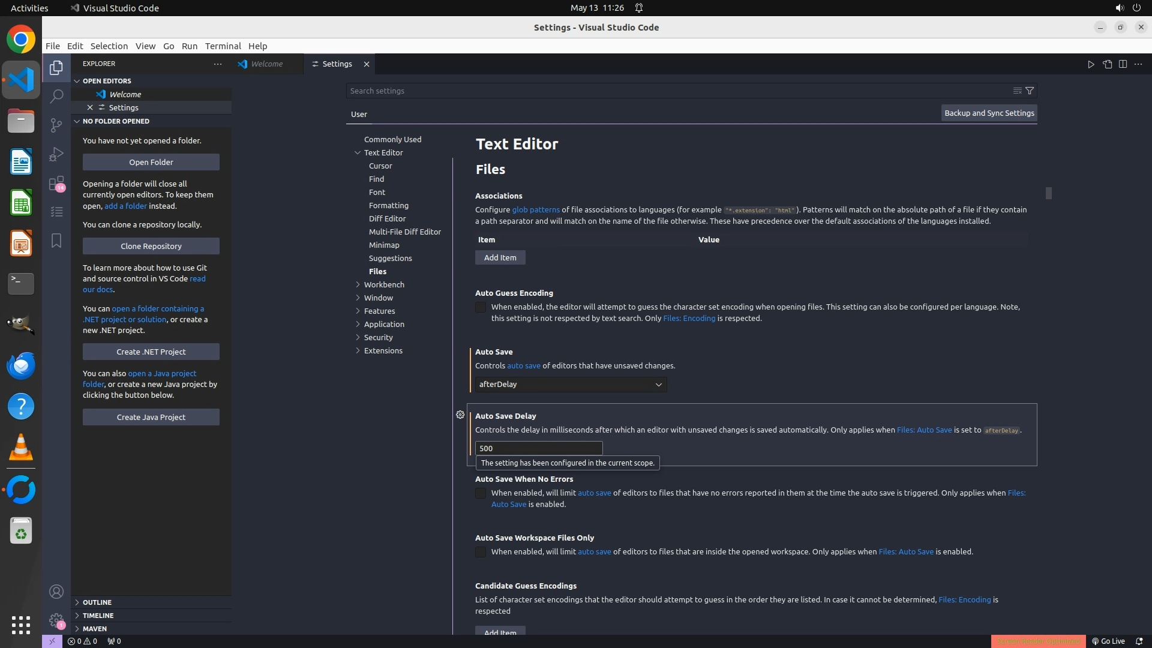This screenshot has width=1152, height=648.
Task: Click the Accounts icon in activity bar
Action: (x=56, y=592)
